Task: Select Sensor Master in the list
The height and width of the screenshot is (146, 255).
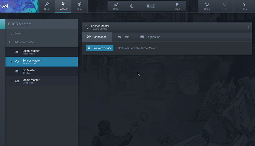Action: [x=42, y=62]
